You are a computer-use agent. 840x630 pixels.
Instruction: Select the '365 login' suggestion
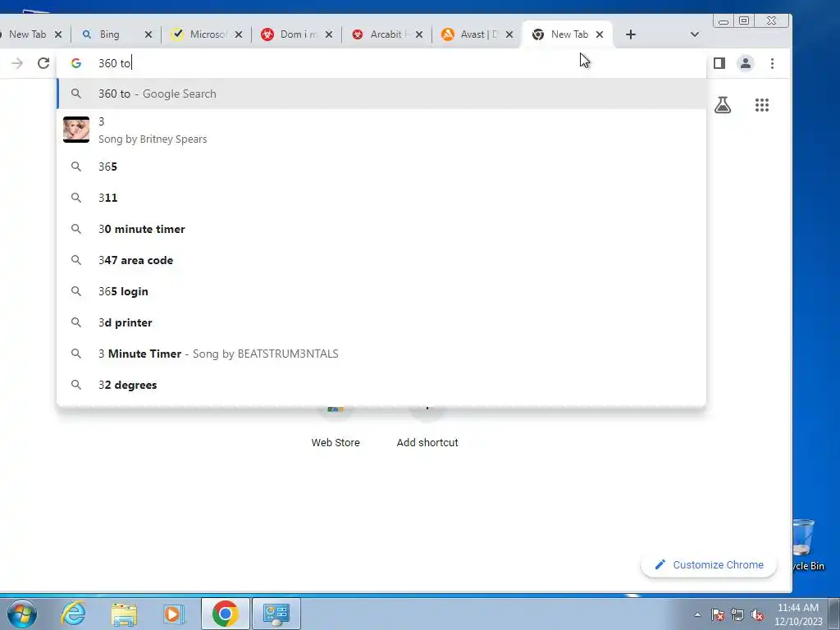381,291
